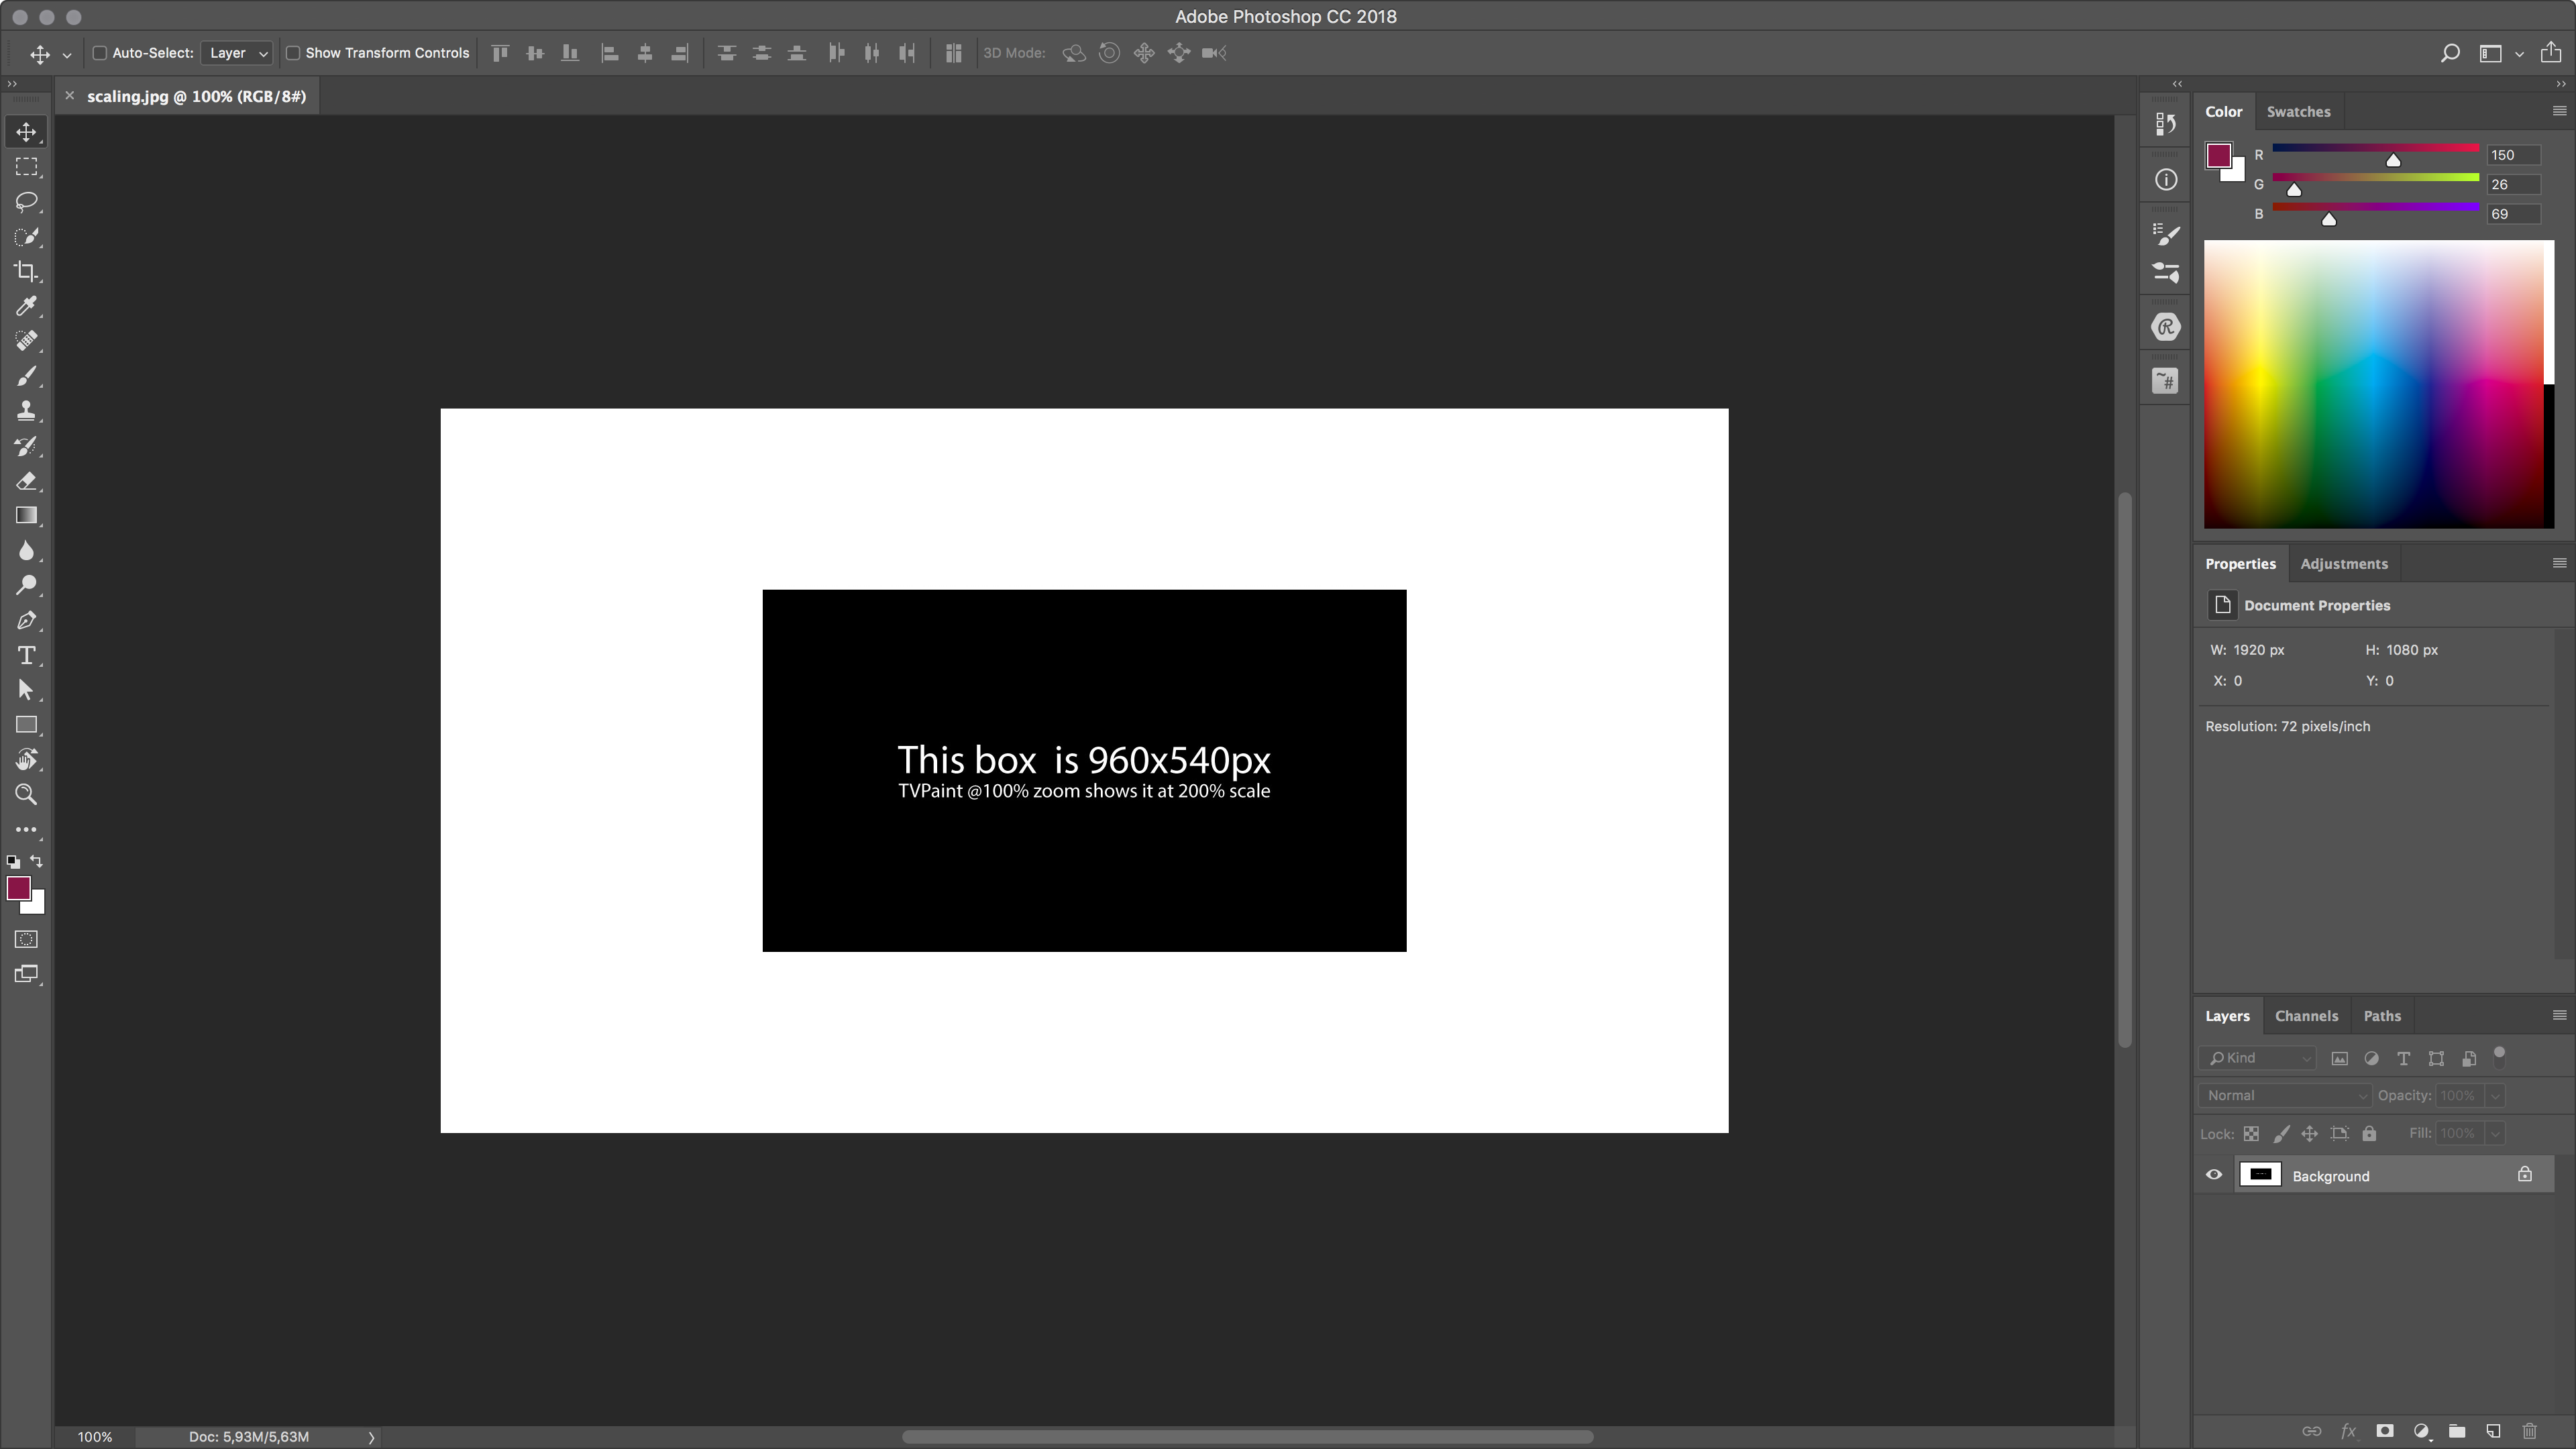This screenshot has width=2576, height=1449.
Task: Change the screen mode
Action: [26, 974]
